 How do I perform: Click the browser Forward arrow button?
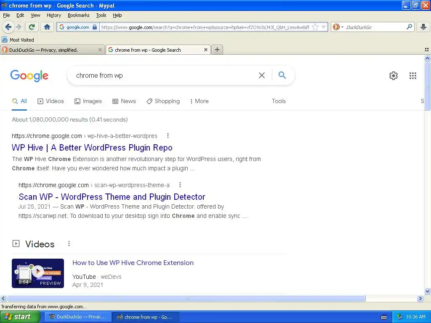click(19, 27)
